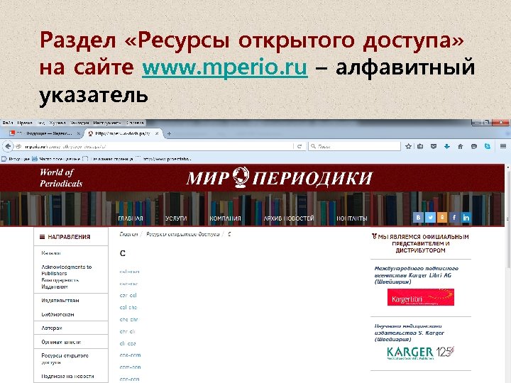
Task: Open the cli-coa alphabetical range link
Action: point(128,343)
